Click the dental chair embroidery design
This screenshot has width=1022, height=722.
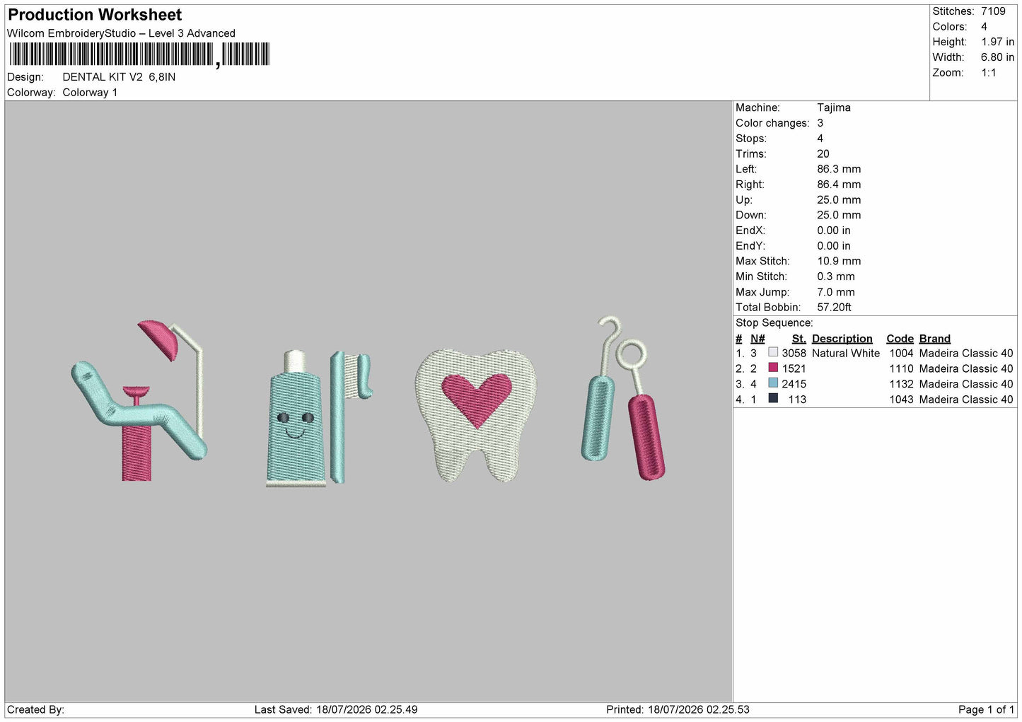tap(139, 400)
